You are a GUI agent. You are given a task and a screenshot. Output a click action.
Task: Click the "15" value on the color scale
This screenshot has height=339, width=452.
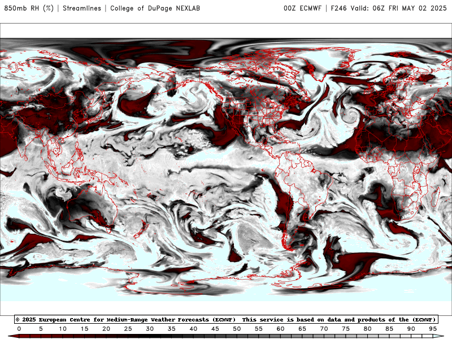tap(84, 329)
